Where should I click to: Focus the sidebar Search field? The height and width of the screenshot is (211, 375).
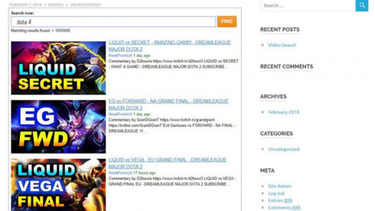[308, 5]
